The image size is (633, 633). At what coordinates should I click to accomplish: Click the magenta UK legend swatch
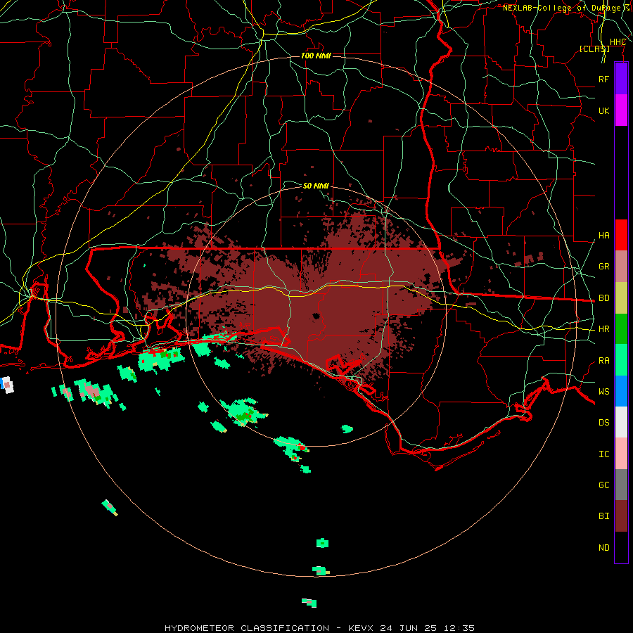pos(621,110)
